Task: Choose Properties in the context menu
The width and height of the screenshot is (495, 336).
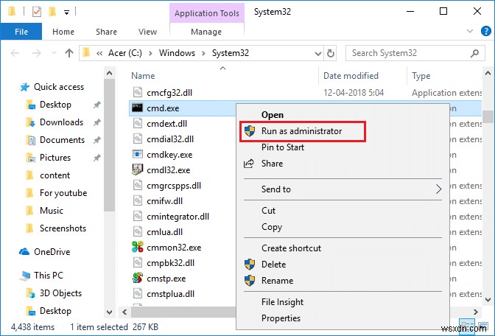Action: click(281, 318)
